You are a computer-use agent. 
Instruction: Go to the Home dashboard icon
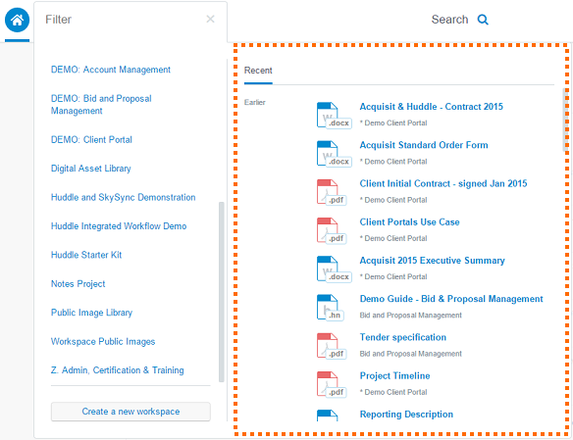click(17, 20)
